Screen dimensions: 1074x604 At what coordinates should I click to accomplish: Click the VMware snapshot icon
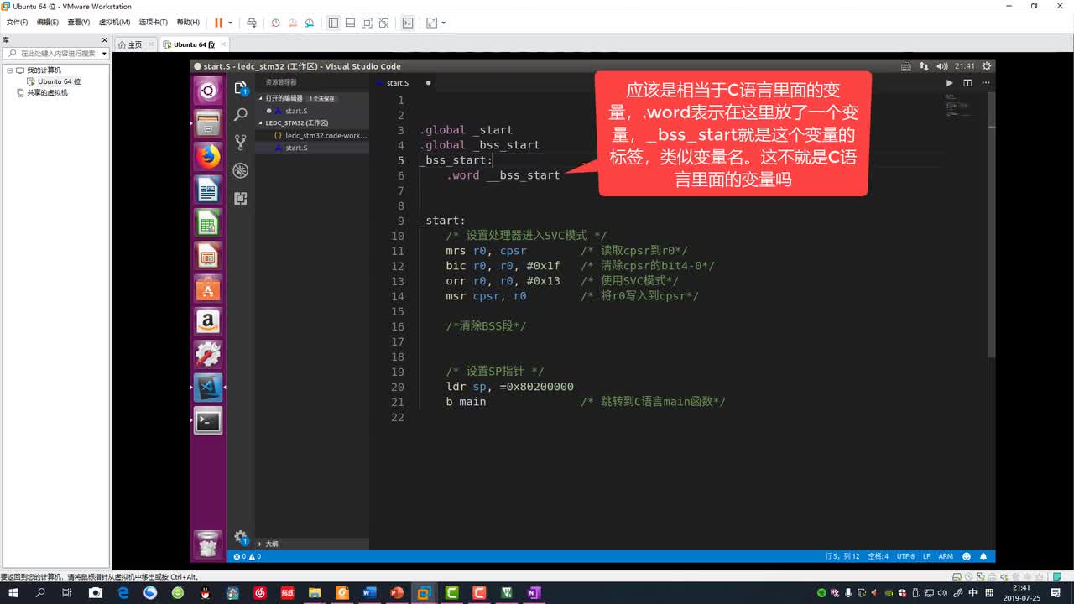pyautogui.click(x=275, y=23)
